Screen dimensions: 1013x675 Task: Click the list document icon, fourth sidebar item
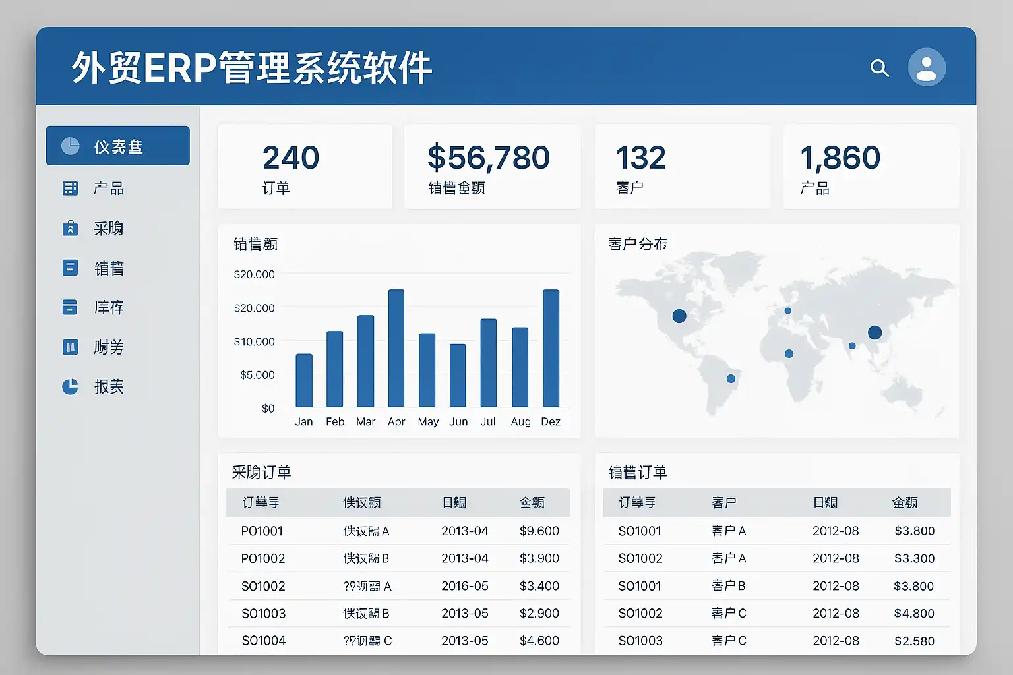[70, 268]
